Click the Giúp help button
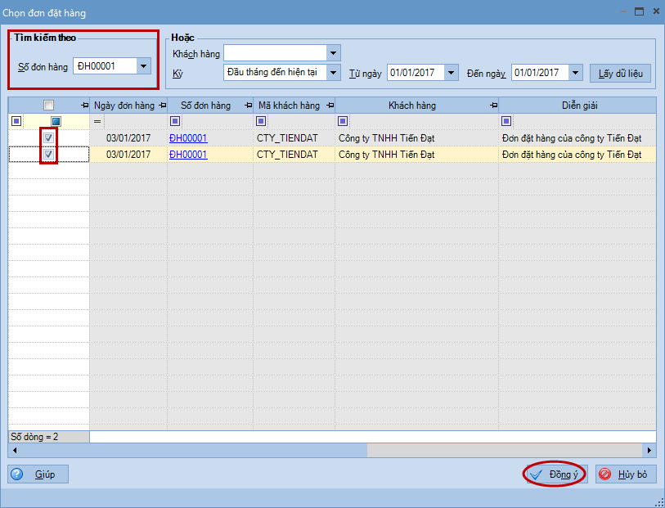This screenshot has width=665, height=508. tap(38, 474)
